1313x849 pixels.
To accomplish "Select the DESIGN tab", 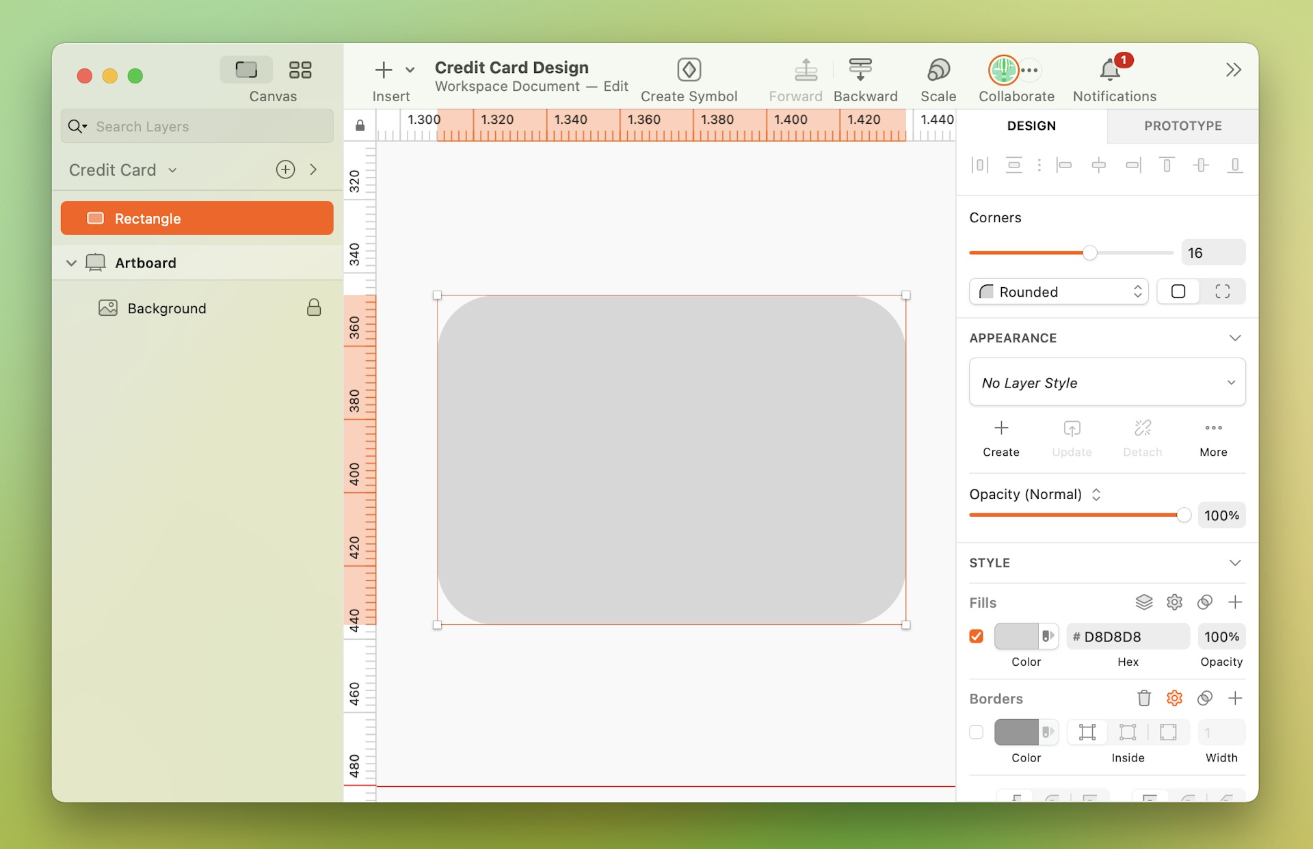I will click(1031, 126).
